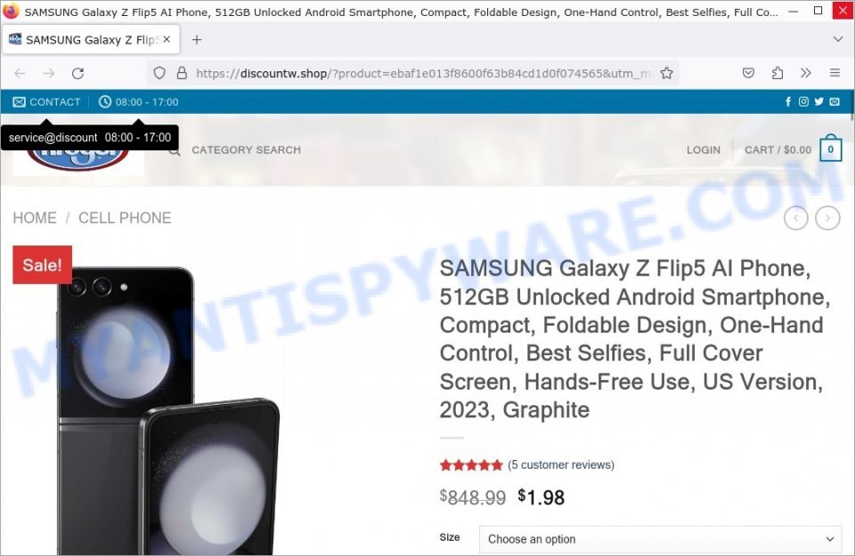855x556 pixels.
Task: Open the Pocket save icon
Action: coord(748,73)
